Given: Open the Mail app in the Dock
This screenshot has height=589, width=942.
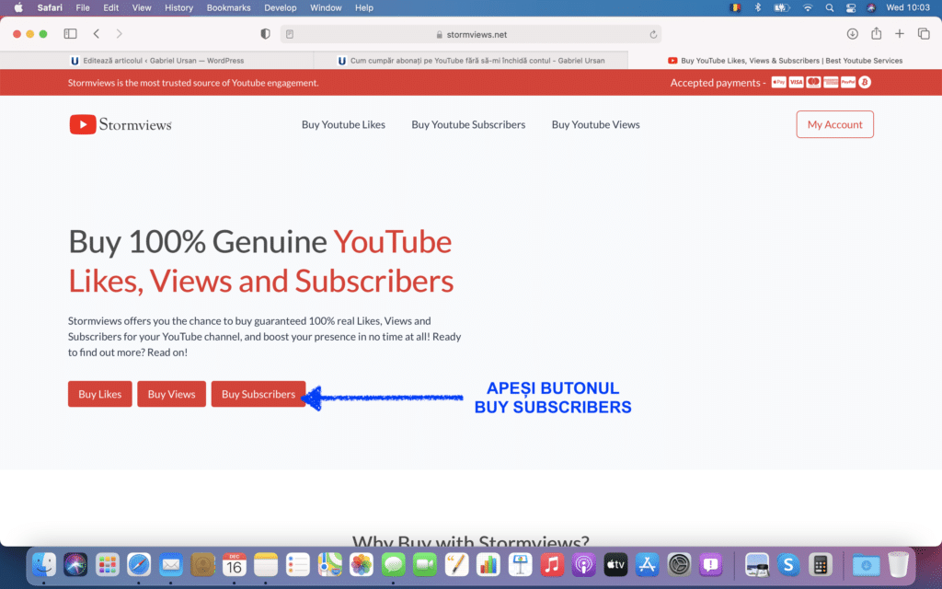Looking at the screenshot, I should (x=170, y=564).
